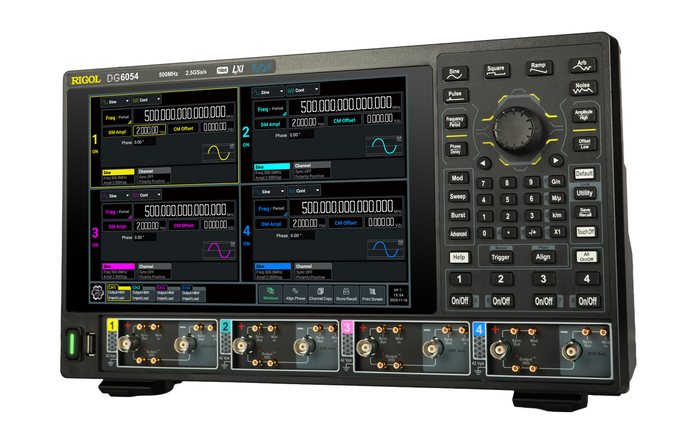This screenshot has height=439, width=694.
Task: Enlarge channel 3 magenta waveform preview
Action: tap(220, 251)
